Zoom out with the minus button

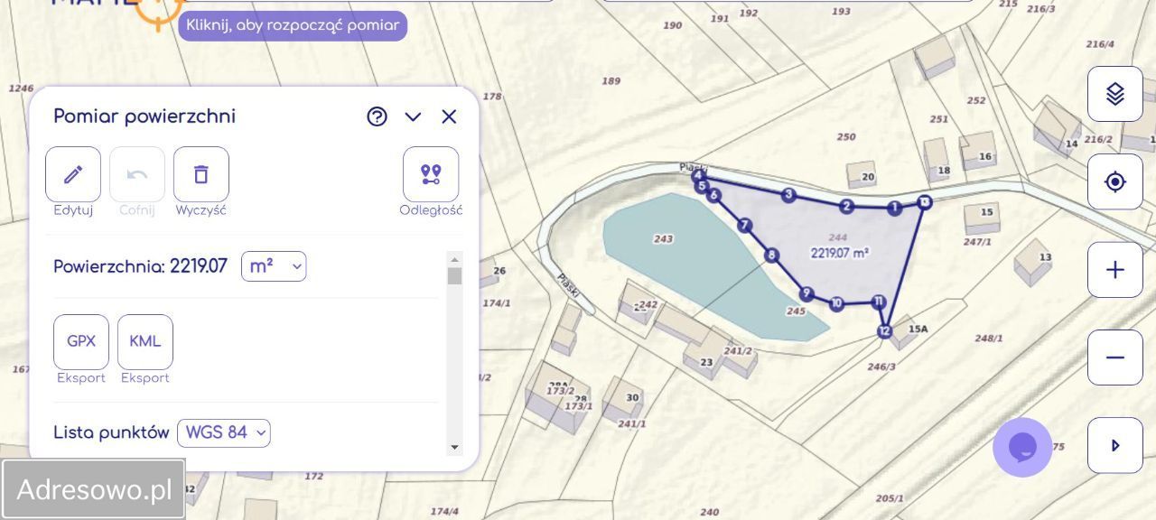click(x=1115, y=357)
